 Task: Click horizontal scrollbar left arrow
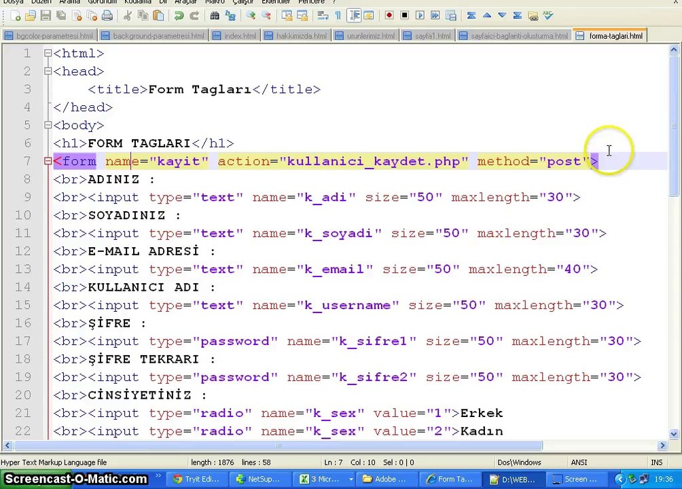[7, 445]
